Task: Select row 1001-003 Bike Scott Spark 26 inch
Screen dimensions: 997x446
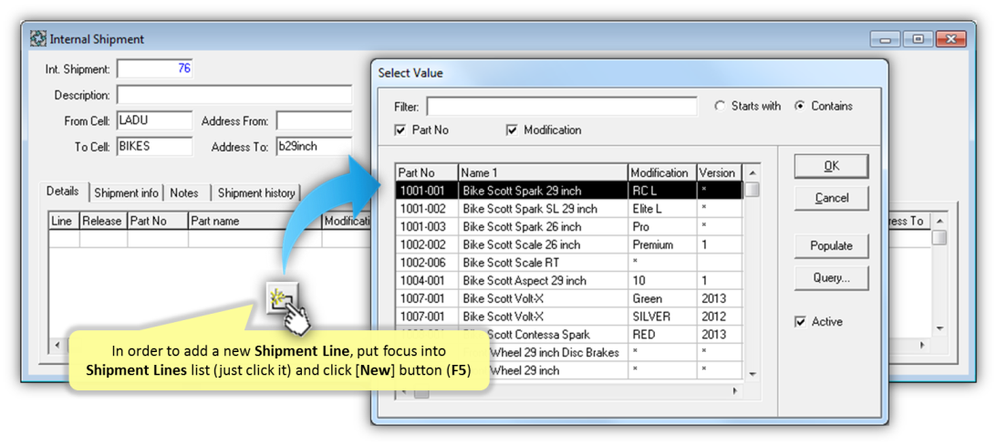Action: (x=568, y=226)
